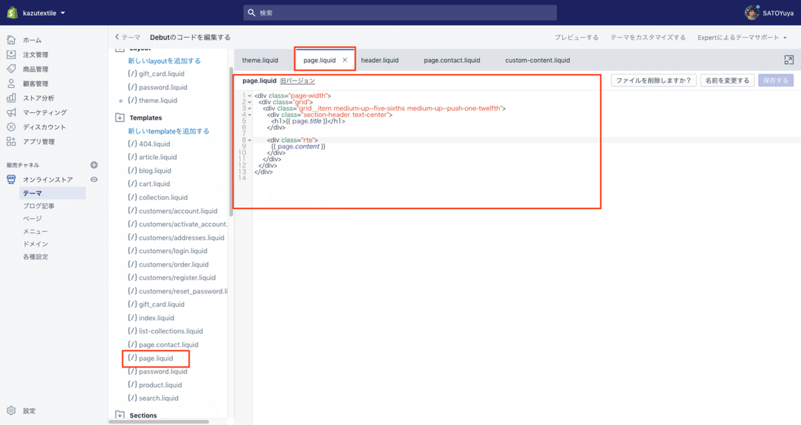The height and width of the screenshot is (425, 801).
Task: Add a sales channel plus icon
Action: (94, 165)
